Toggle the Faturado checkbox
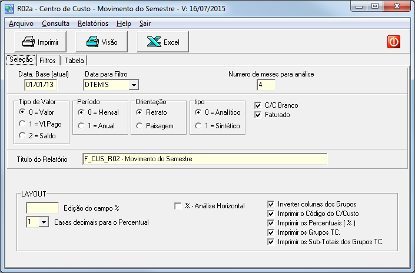Viewport: 415px width, 273px height. coord(258,115)
